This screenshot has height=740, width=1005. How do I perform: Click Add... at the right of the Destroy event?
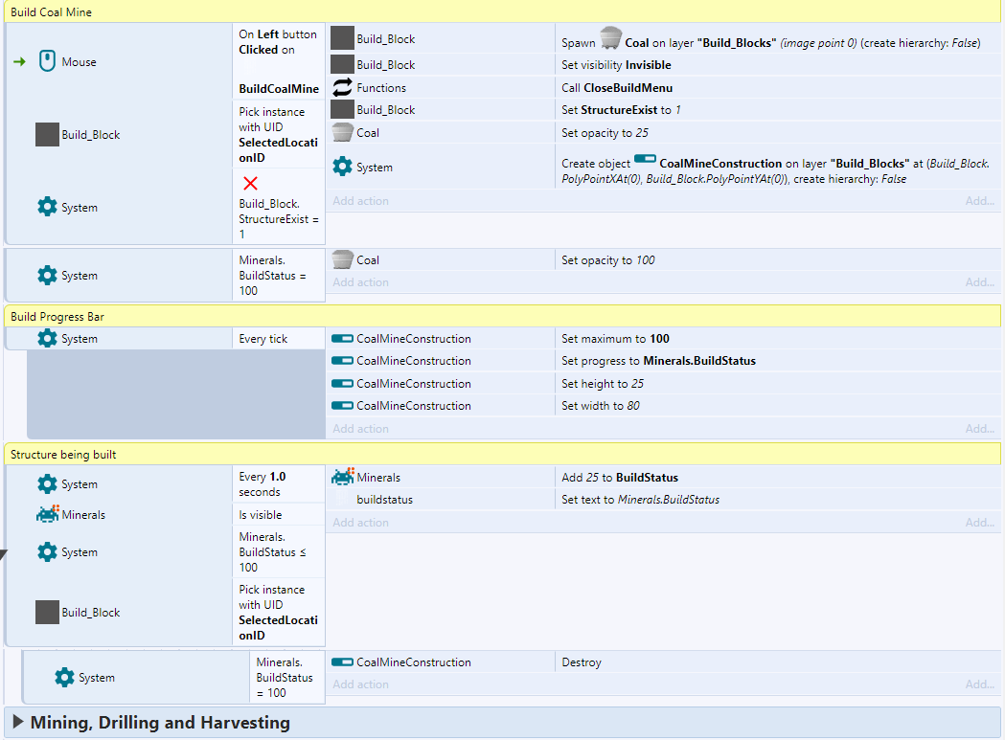click(979, 684)
